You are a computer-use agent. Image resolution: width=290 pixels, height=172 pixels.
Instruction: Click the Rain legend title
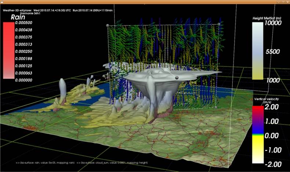coord(18,17)
